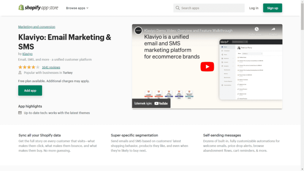
Task: Click the Log in link
Action: point(254,8)
